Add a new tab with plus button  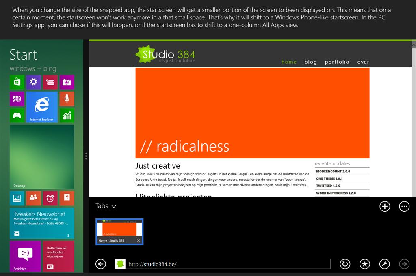click(385, 206)
